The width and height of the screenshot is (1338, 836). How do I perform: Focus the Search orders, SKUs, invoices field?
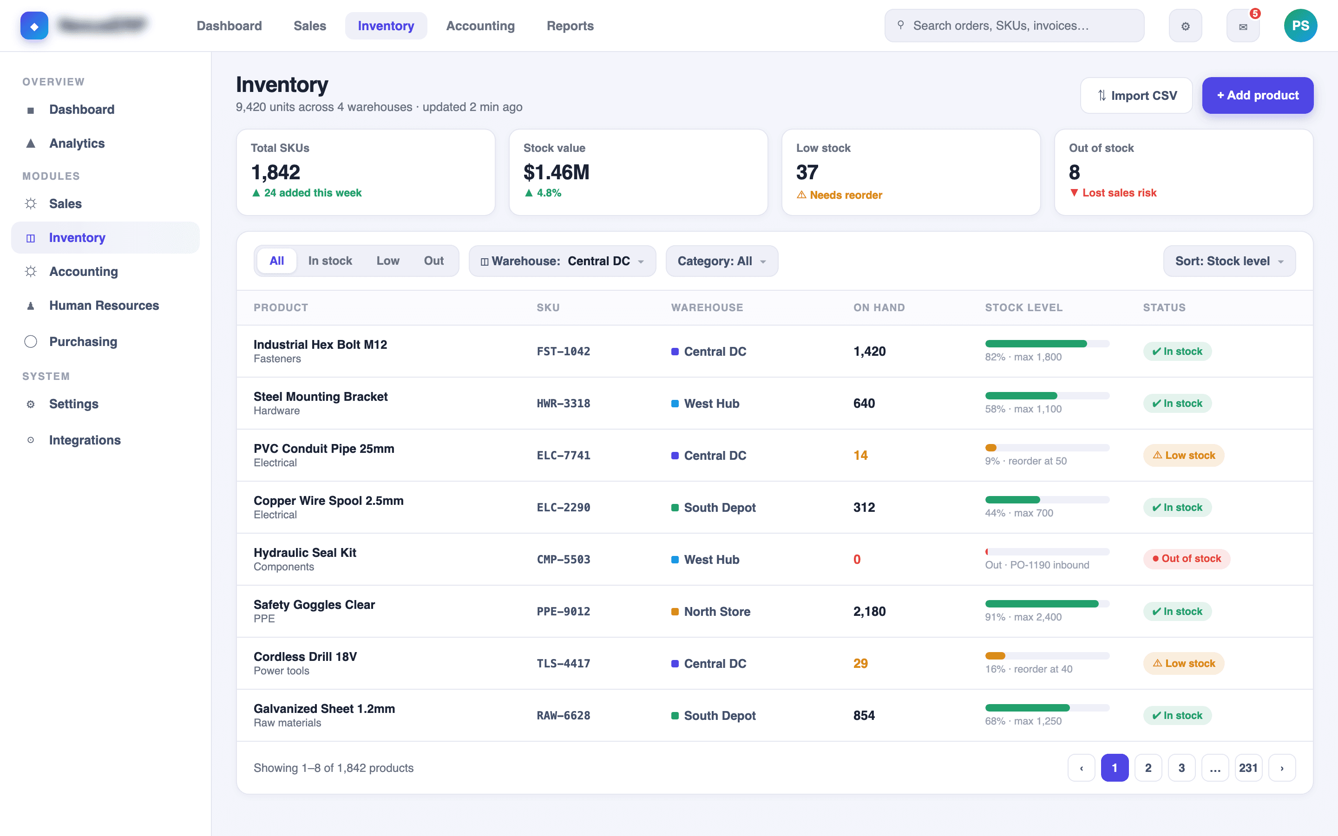[1014, 26]
